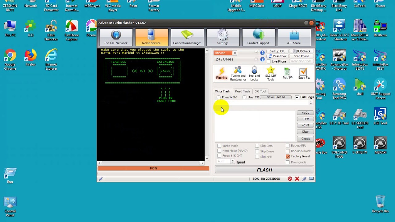Image resolution: width=395 pixels, height=222 pixels.
Task: Click the orange 100% progress bar
Action: tap(153, 168)
